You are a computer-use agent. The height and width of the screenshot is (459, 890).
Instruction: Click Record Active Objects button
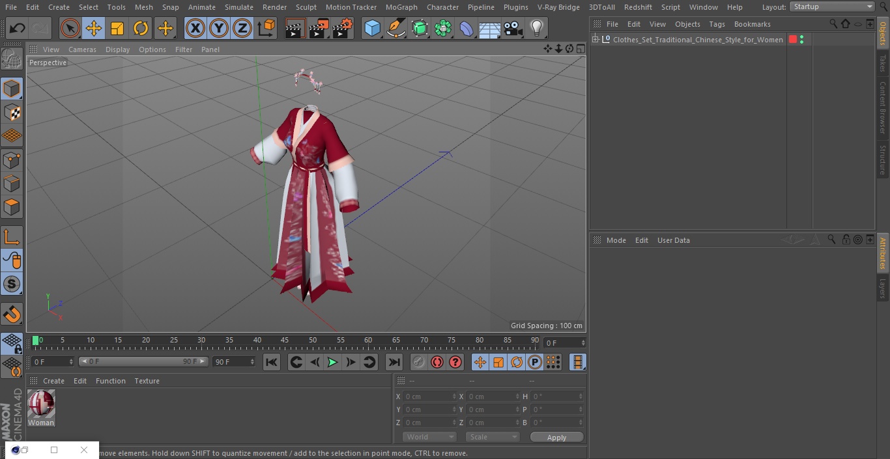419,362
